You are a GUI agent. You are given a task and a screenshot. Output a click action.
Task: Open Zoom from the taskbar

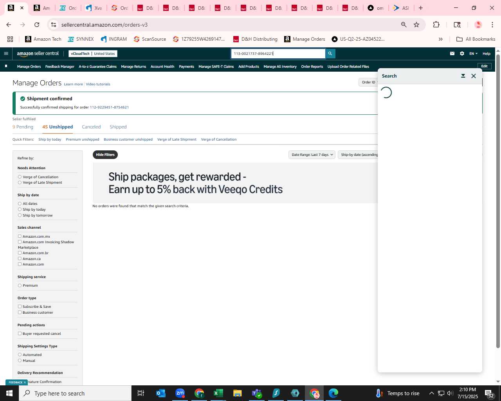[180, 393]
